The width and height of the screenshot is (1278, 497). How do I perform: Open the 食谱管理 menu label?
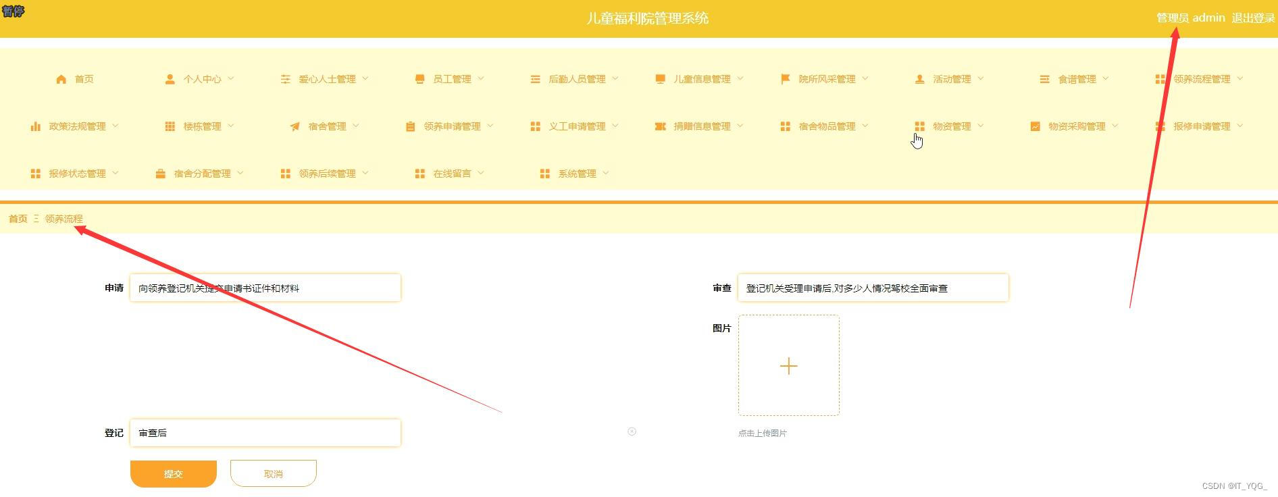click(1077, 79)
